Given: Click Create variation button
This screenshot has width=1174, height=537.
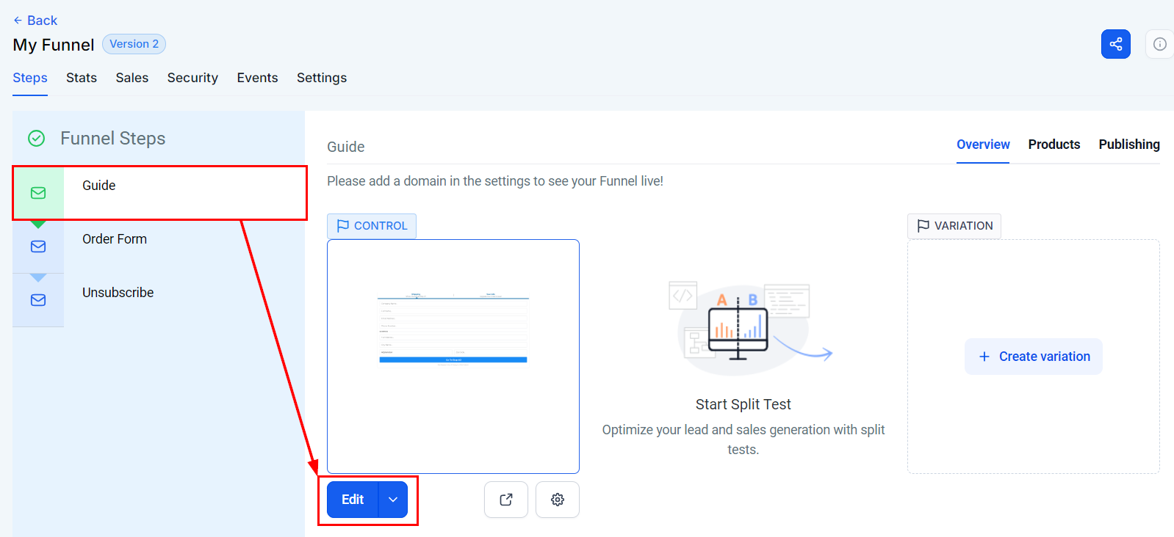Looking at the screenshot, I should point(1033,357).
